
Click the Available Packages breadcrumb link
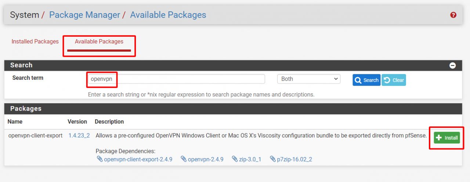[x=168, y=15]
